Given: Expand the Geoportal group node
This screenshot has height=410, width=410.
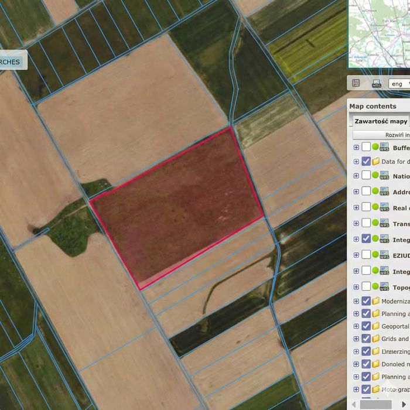Looking at the screenshot, I should click(356, 326).
